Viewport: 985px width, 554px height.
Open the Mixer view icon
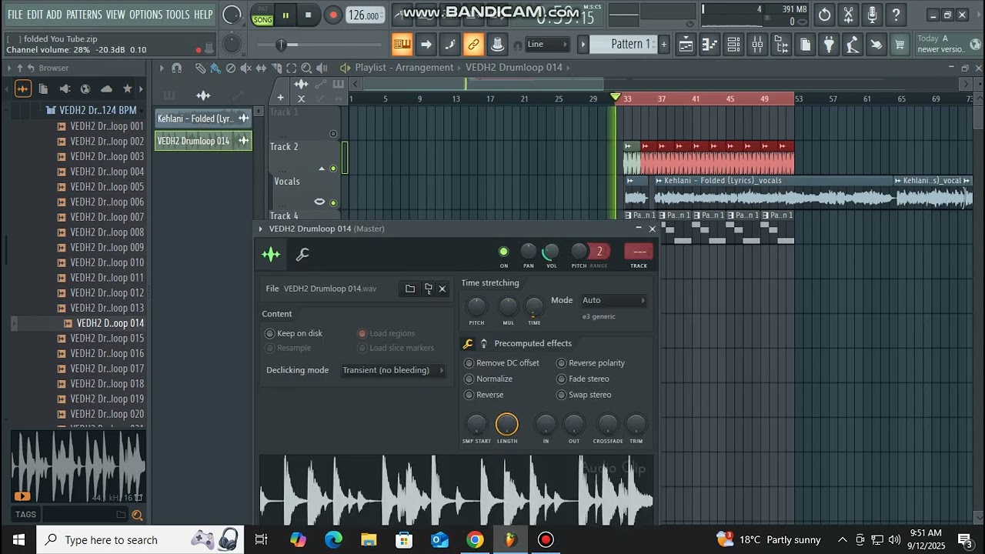click(757, 45)
